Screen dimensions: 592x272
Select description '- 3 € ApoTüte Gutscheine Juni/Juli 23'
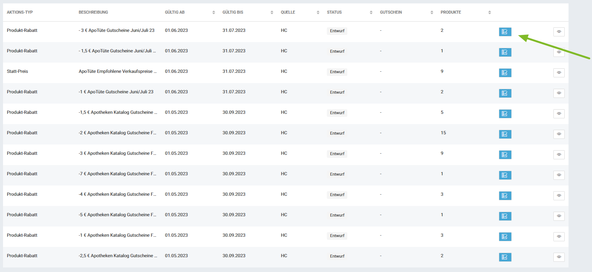[x=117, y=30]
